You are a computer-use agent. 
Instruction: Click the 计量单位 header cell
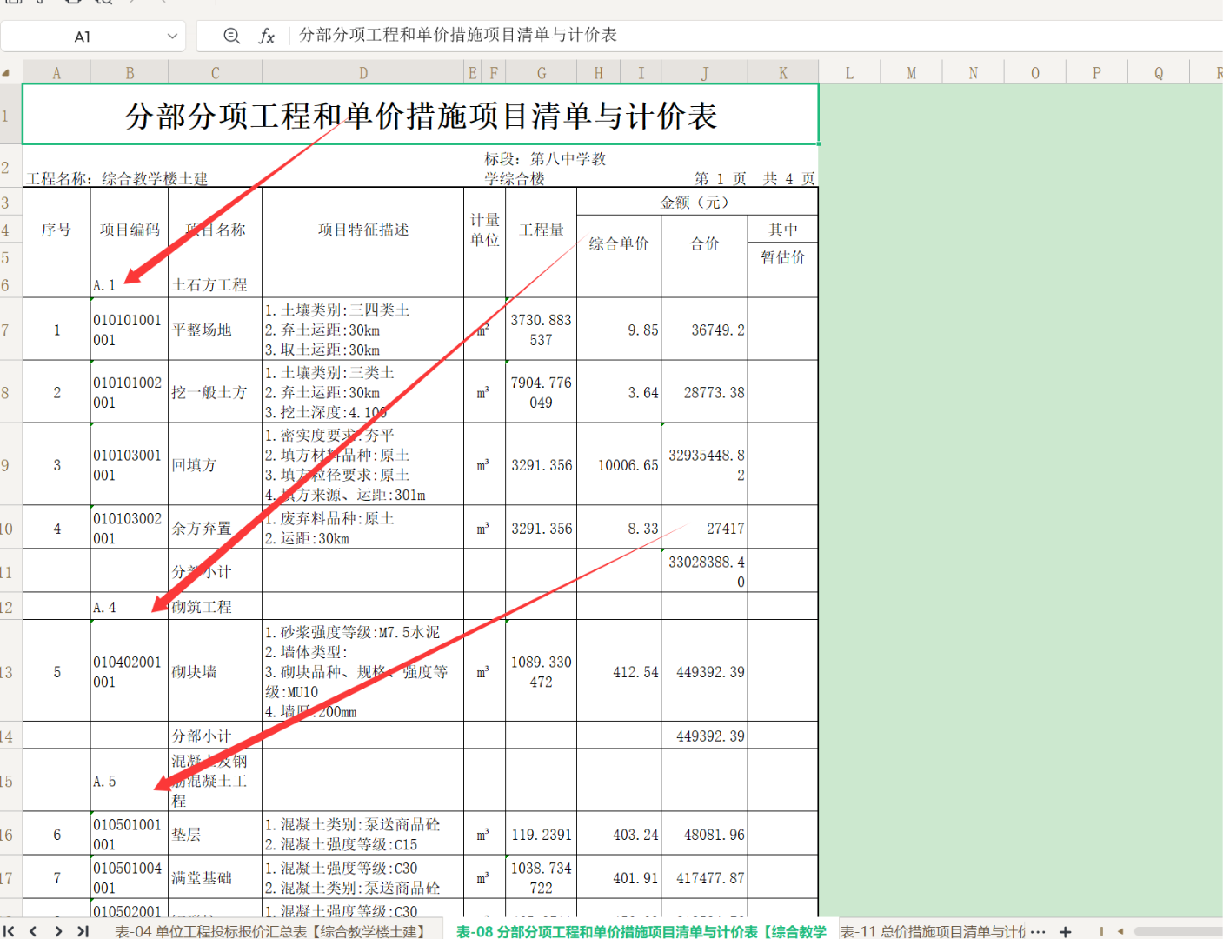coord(485,230)
